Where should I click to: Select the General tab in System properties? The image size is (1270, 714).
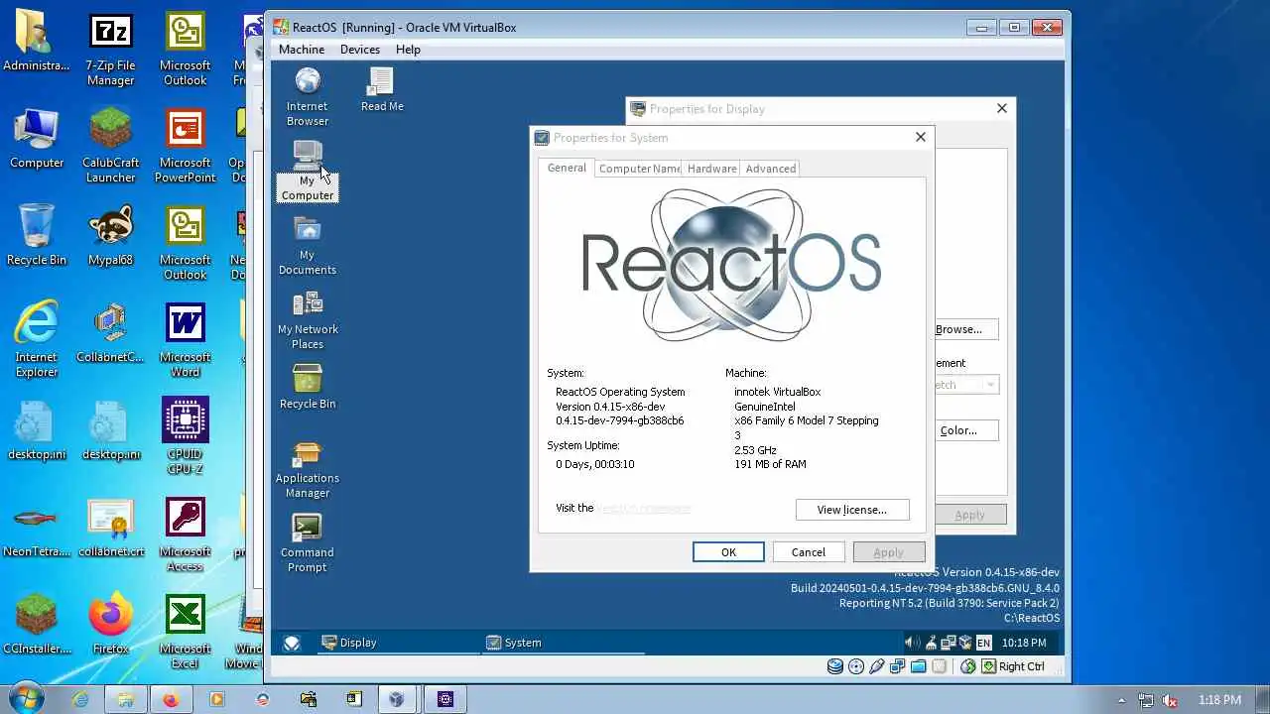coord(567,168)
